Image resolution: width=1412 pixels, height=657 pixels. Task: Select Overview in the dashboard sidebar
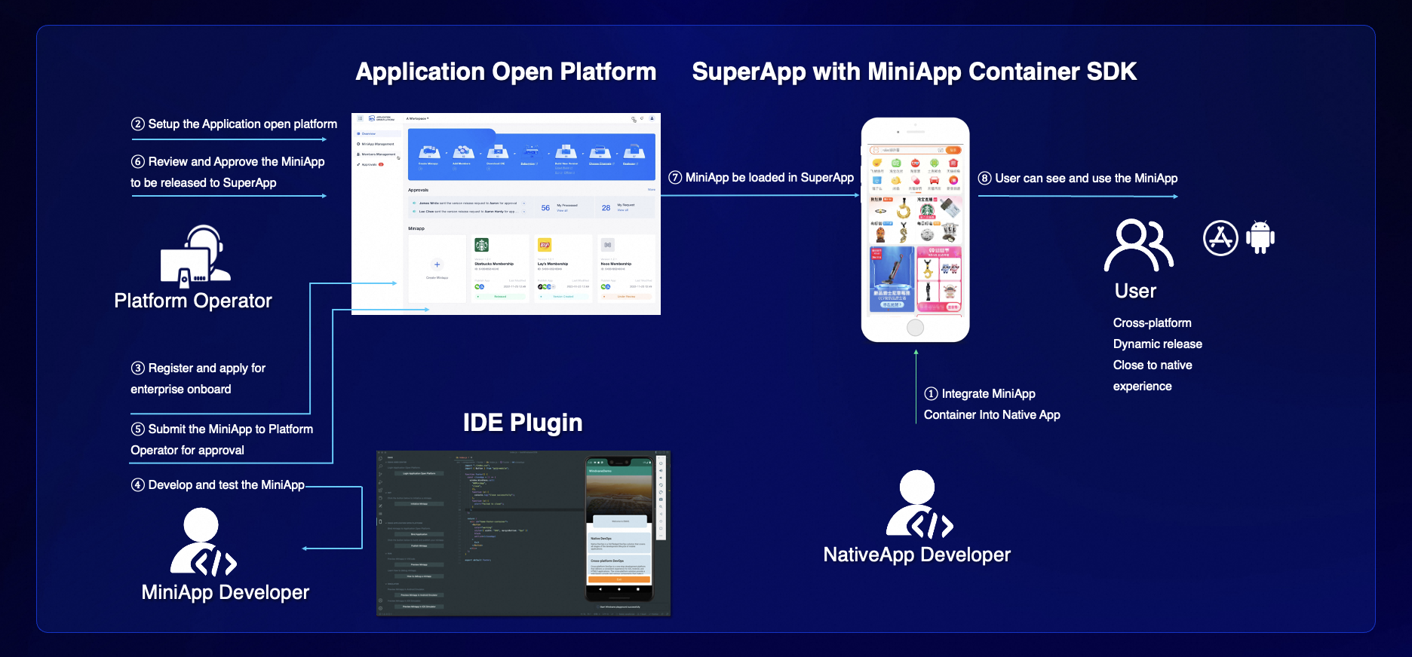(377, 133)
